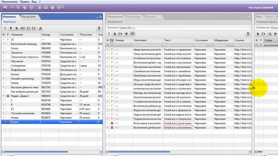
Task: Switch to the Настройки tab
Action: pos(29,16)
